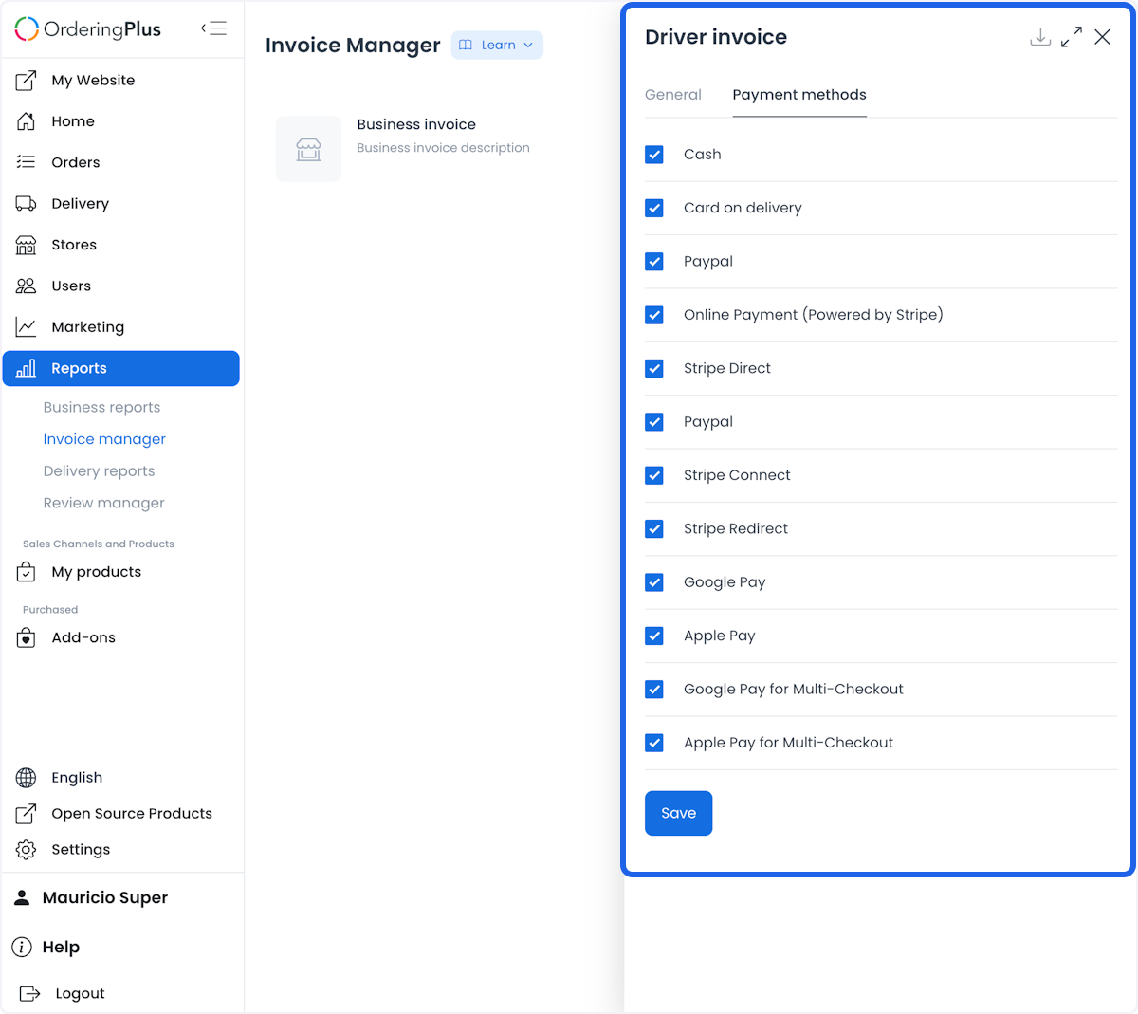Screen dimensions: 1138x1014
Task: Uncheck Apple Pay for Multi-Checkout
Action: (654, 743)
